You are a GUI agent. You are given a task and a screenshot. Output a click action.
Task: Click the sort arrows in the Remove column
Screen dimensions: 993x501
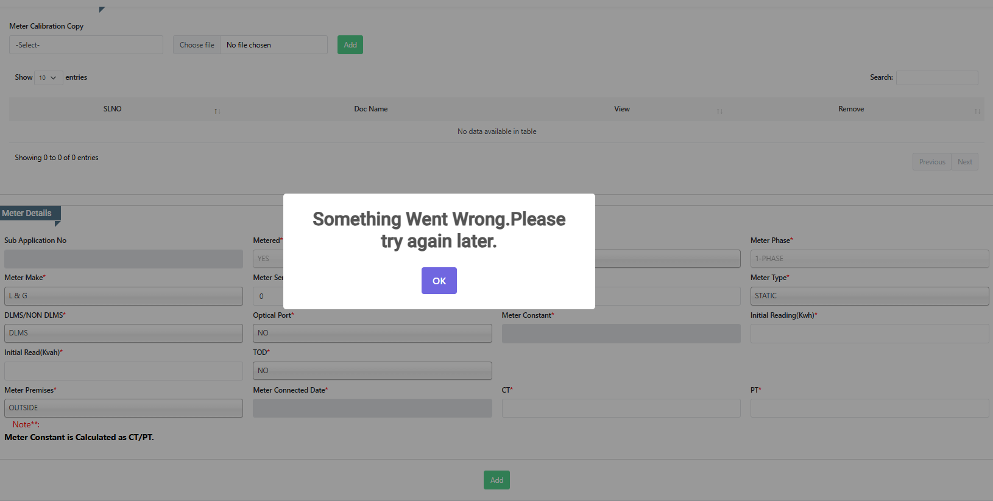click(x=977, y=111)
